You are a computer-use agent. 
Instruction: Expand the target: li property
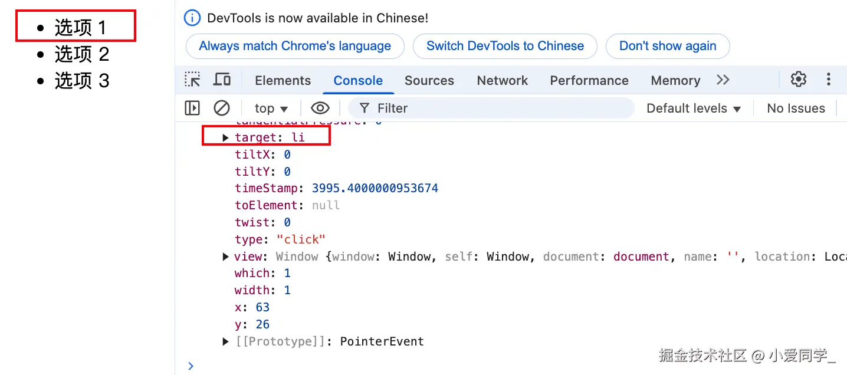(x=225, y=137)
